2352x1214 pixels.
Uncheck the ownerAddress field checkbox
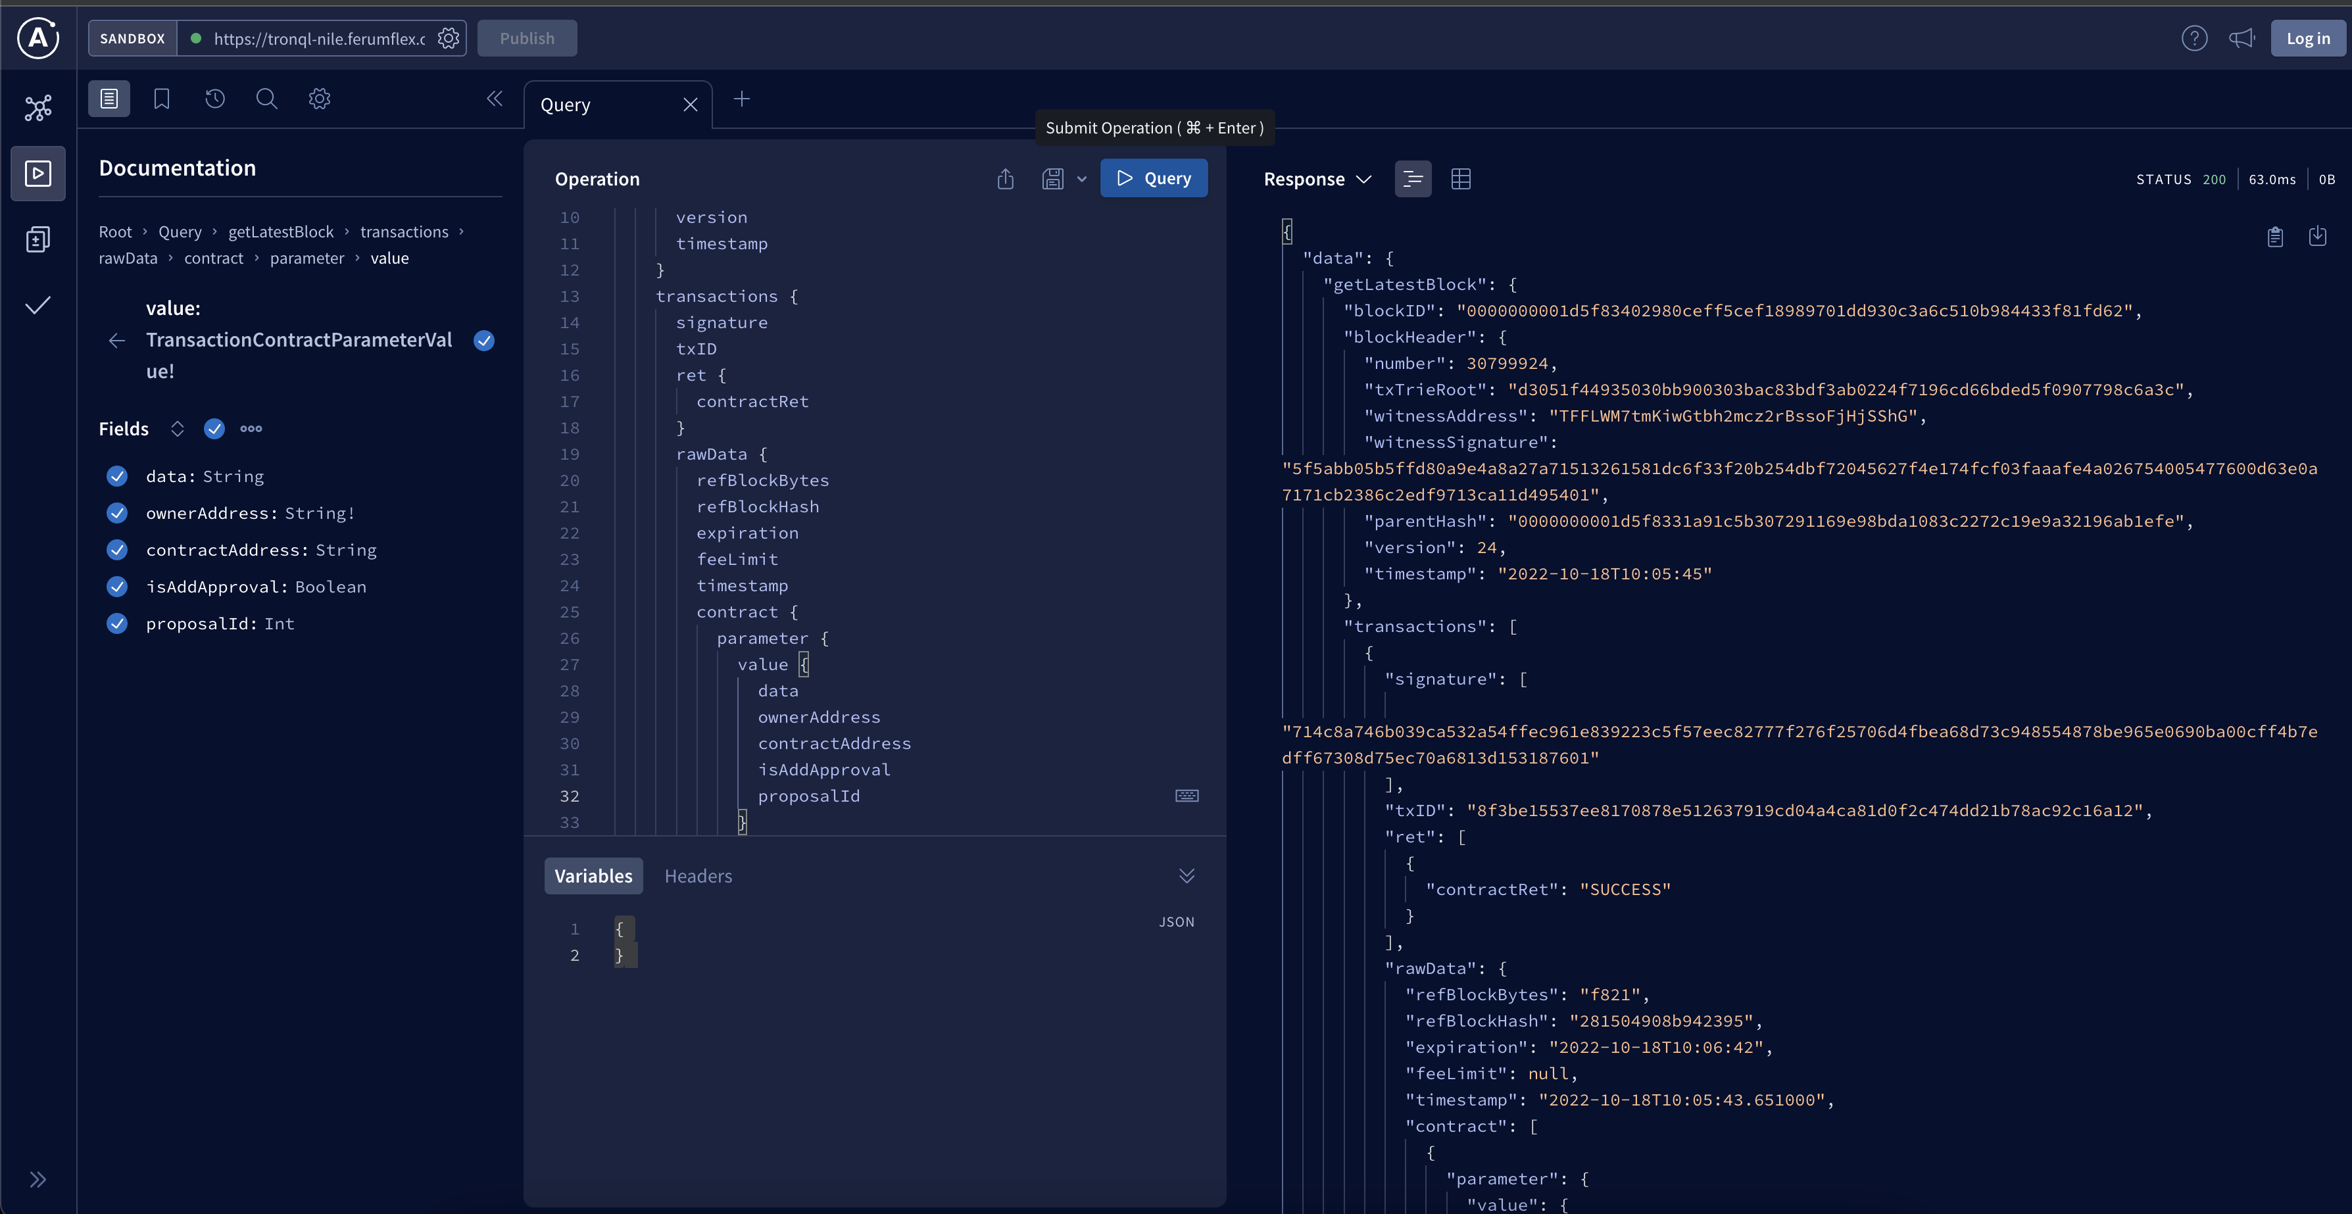(x=117, y=513)
